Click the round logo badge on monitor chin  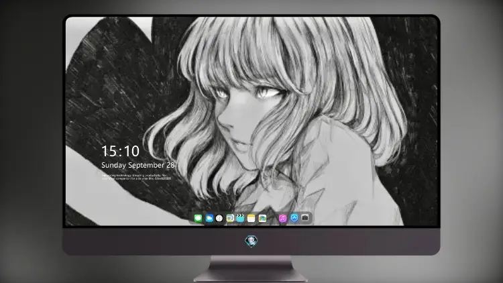coord(251,241)
